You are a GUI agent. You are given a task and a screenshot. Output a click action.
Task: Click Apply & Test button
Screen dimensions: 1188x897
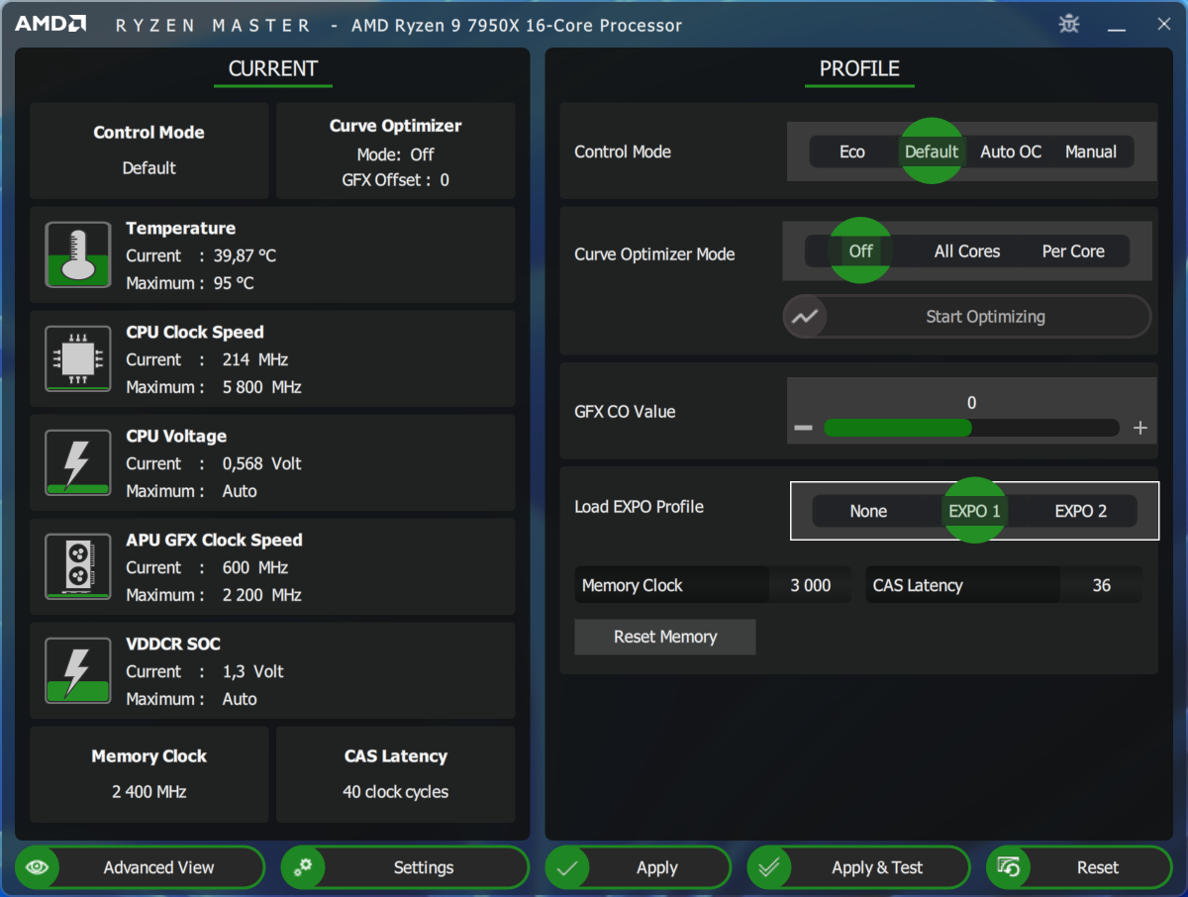point(857,867)
